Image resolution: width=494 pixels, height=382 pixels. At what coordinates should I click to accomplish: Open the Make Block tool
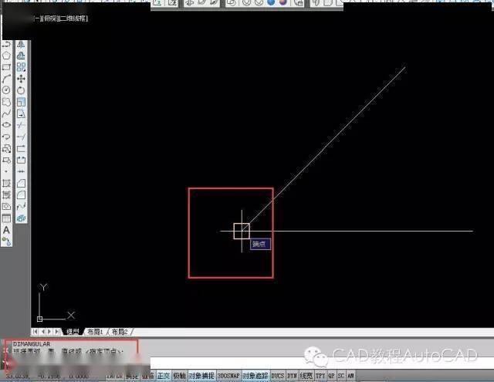pos(6,160)
